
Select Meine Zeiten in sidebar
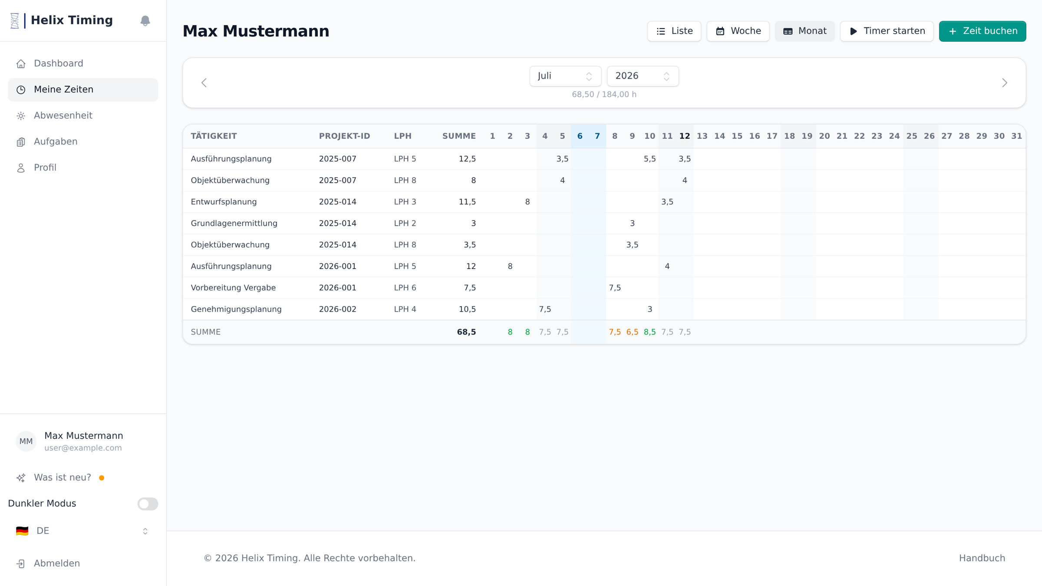[x=83, y=90]
